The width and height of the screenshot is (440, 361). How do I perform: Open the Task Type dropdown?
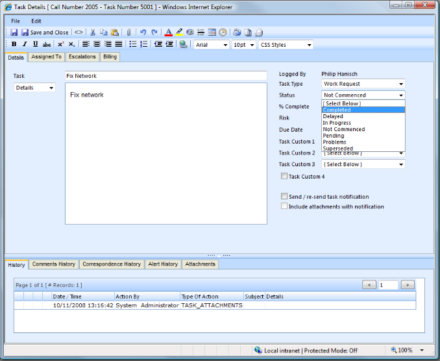pyautogui.click(x=363, y=84)
